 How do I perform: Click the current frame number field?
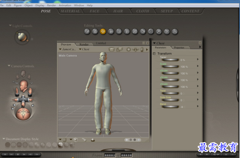click(110, 155)
